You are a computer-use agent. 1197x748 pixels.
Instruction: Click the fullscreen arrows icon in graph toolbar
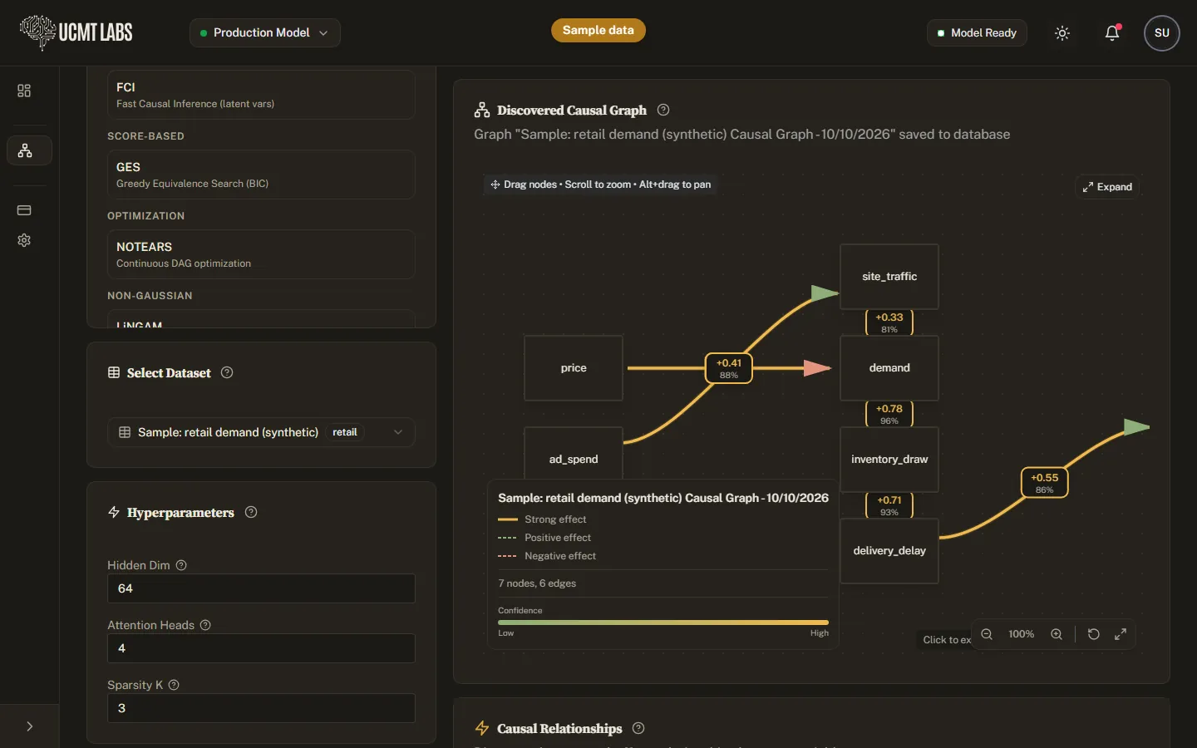1121,634
